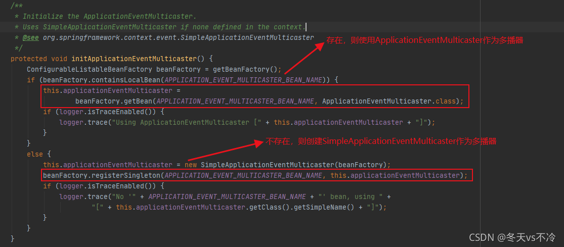Viewport: 564px width, 247px height.
Task: Click the comment line starting with 'Uses SimpleApplicationEventMulticaster'
Action: (x=164, y=27)
